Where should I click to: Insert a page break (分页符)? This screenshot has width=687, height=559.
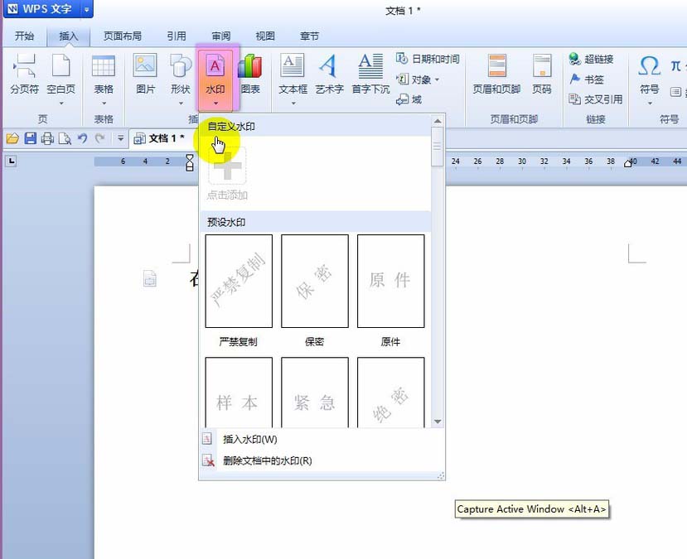[25, 74]
